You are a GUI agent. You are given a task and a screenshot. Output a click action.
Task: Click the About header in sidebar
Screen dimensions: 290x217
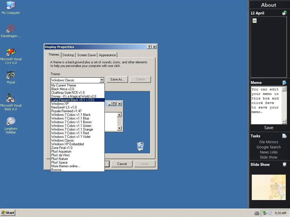point(268,5)
